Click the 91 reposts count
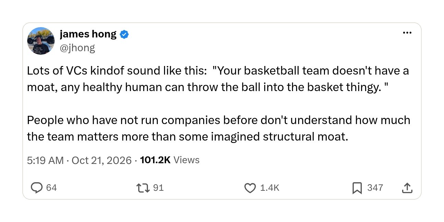 (158, 188)
